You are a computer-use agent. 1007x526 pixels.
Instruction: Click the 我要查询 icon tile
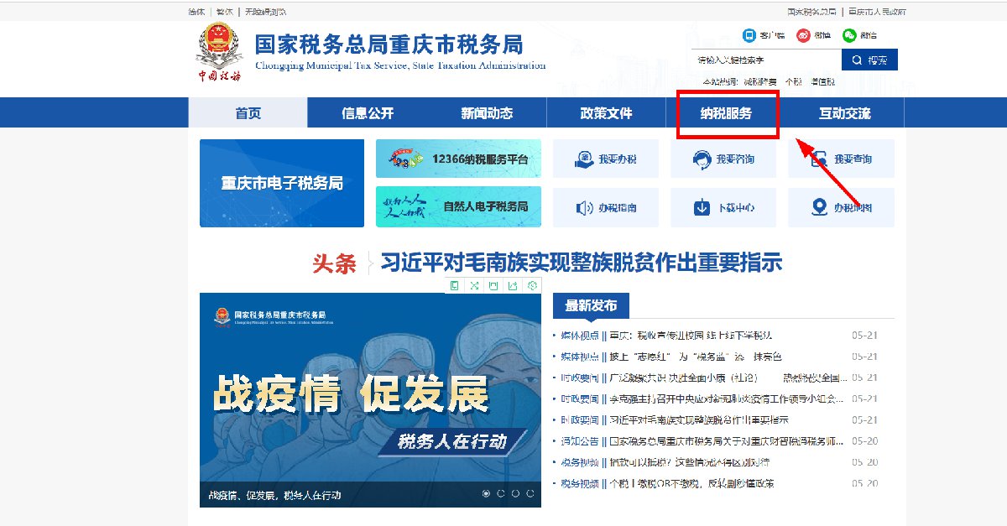pyautogui.click(x=841, y=159)
